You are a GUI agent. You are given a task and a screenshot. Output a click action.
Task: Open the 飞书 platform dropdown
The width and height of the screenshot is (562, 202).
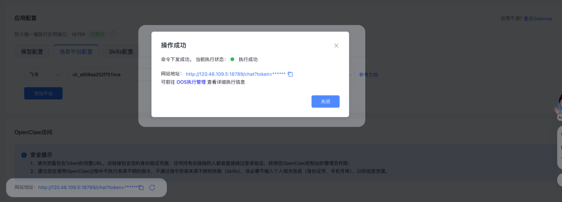(x=45, y=75)
